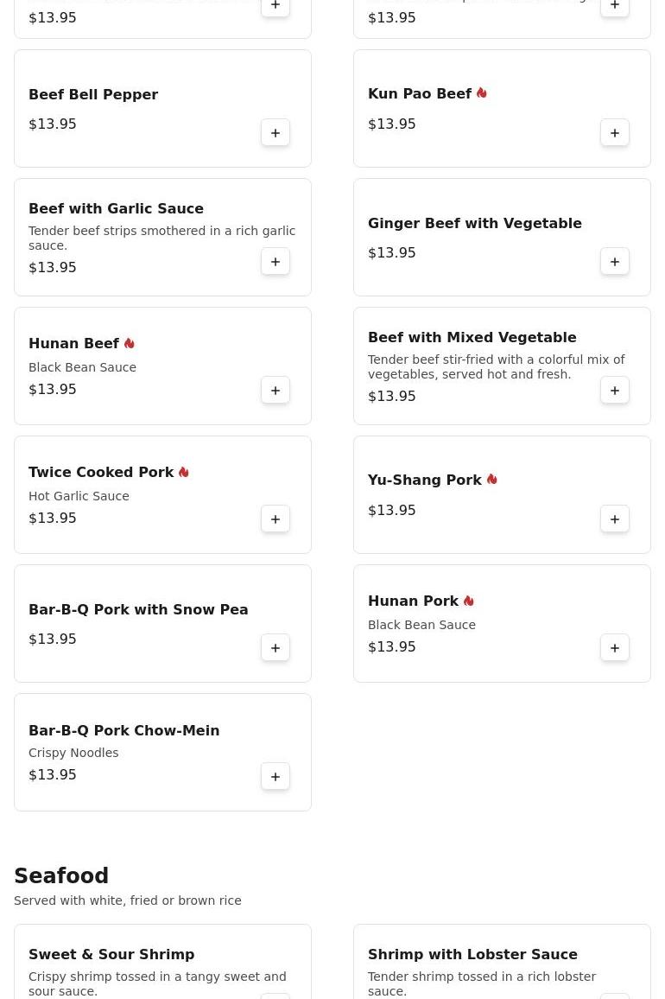Click plus for Beef with Garlic Sauce
This screenshot has height=999, width=665.
click(x=275, y=262)
